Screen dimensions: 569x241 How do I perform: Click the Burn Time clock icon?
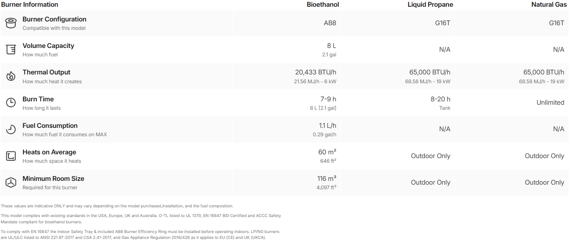pyautogui.click(x=11, y=103)
